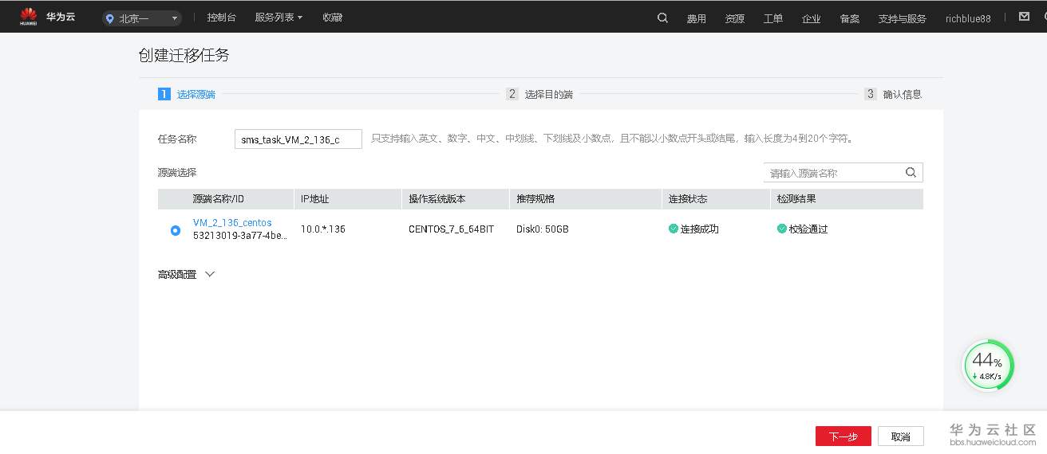Click the 请输入源端名称 search field
Viewport: 1047px width, 454px height.
coord(844,173)
